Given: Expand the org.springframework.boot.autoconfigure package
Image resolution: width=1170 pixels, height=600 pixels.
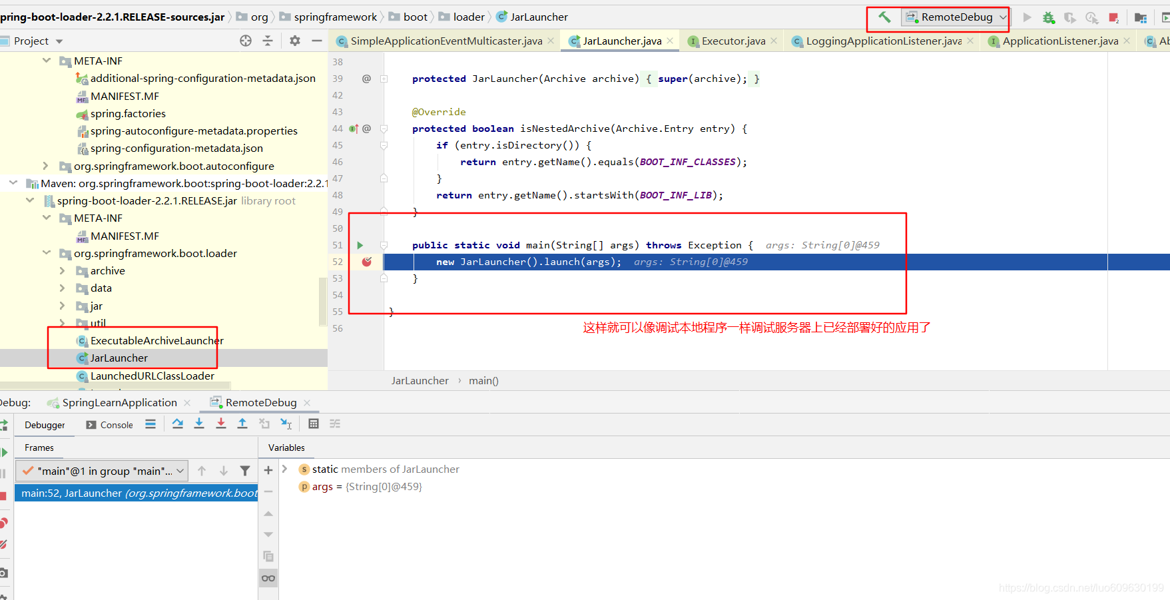Looking at the screenshot, I should click(45, 166).
